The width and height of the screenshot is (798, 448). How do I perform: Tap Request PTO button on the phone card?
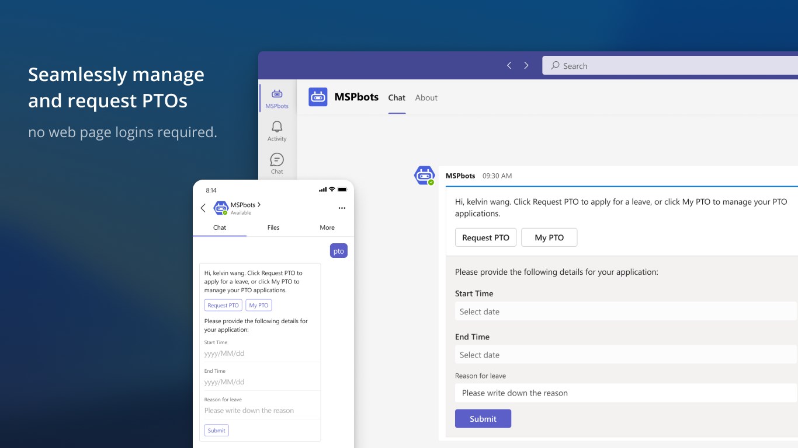[223, 306]
